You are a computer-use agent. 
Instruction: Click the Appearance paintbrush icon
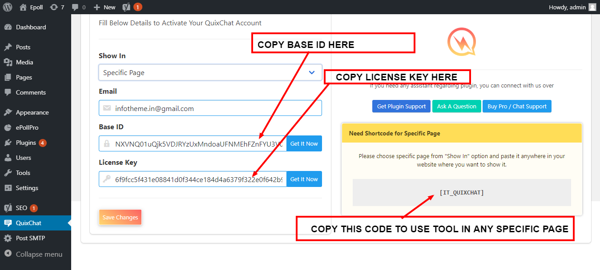8,112
